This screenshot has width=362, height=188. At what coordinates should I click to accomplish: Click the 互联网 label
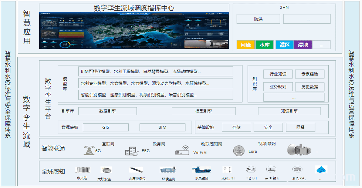(x=108, y=144)
